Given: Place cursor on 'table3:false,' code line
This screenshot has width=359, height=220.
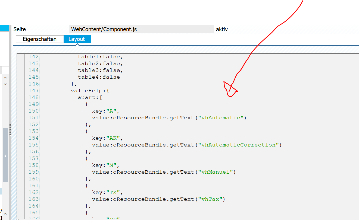Looking at the screenshot, I should coord(101,70).
